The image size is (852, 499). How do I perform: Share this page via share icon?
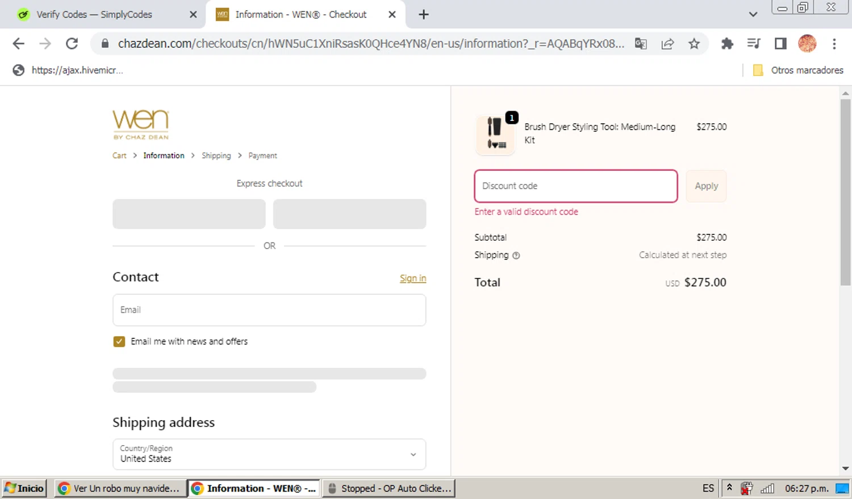coord(667,44)
